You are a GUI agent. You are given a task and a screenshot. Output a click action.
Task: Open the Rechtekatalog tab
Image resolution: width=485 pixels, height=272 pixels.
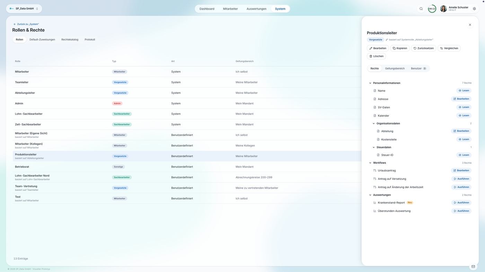(x=70, y=39)
